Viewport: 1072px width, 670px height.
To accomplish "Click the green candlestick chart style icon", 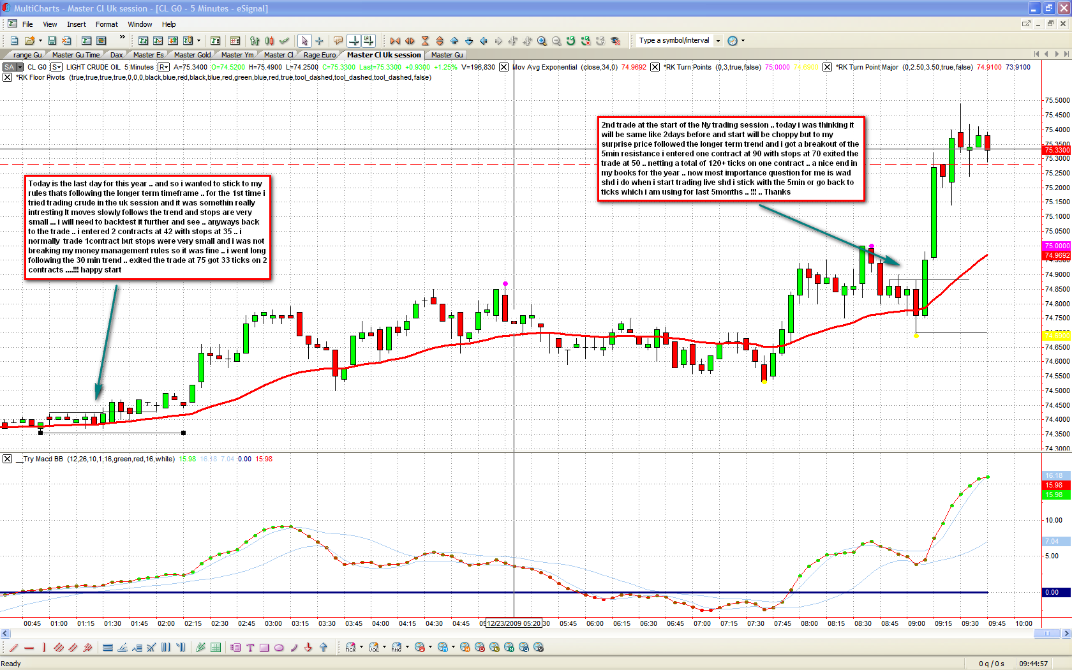I will coord(270,41).
